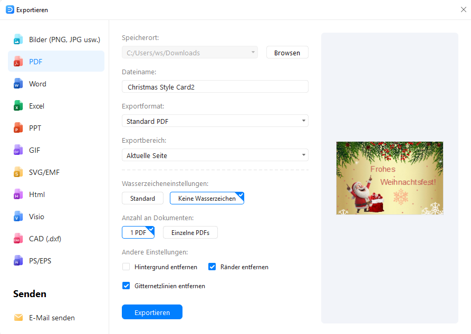Click the Html export icon

point(19,194)
